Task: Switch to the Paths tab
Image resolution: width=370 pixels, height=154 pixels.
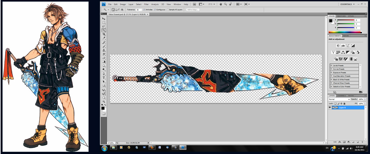Action: tap(351, 96)
